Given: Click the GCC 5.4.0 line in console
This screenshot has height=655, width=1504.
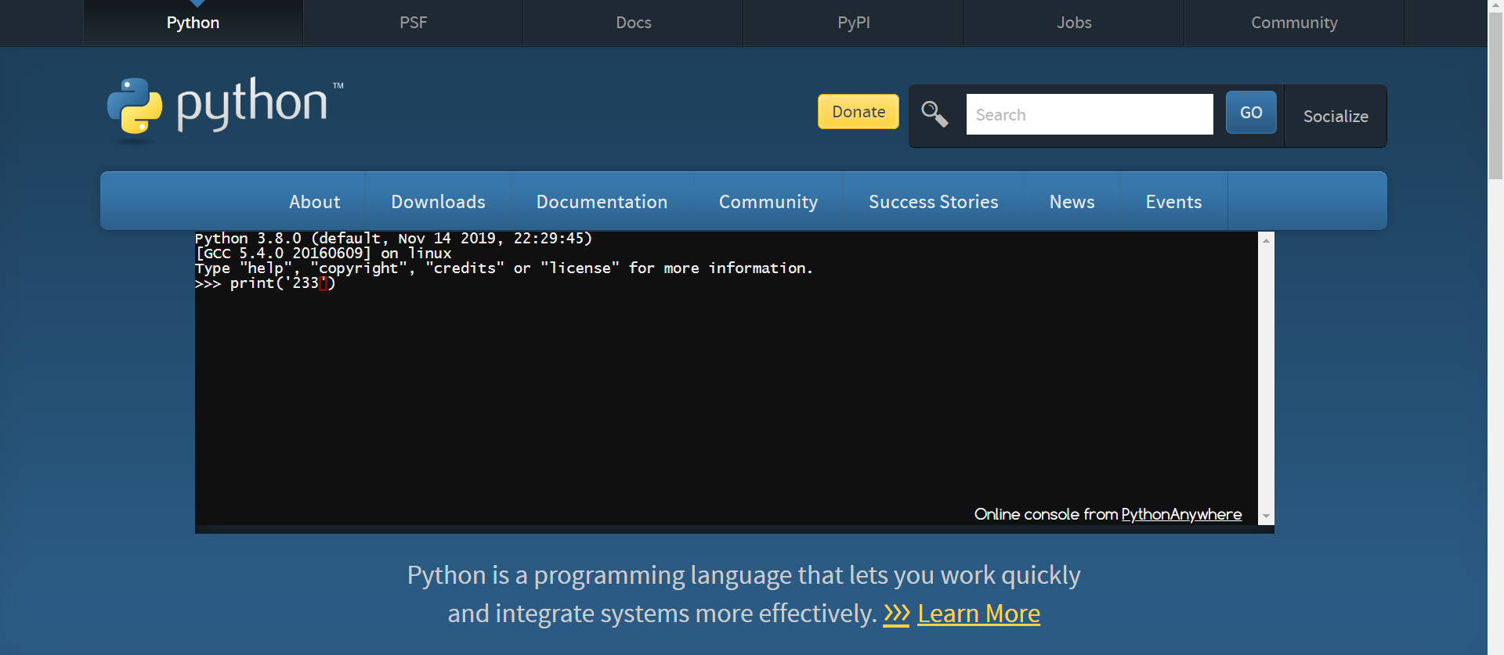Looking at the screenshot, I should (324, 253).
